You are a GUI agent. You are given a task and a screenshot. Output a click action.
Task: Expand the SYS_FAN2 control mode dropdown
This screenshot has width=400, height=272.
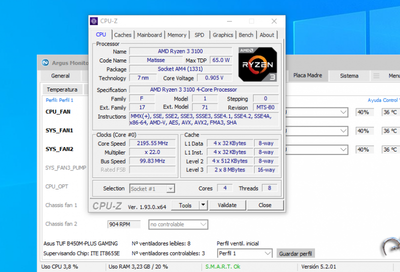343,149
